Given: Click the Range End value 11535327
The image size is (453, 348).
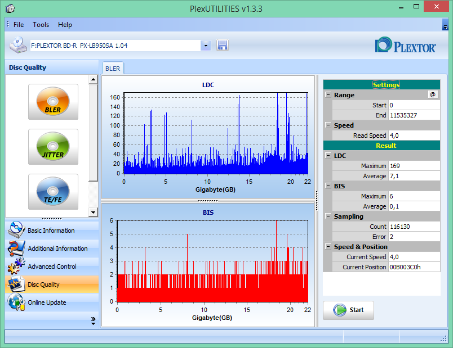Looking at the screenshot, I should pos(414,115).
